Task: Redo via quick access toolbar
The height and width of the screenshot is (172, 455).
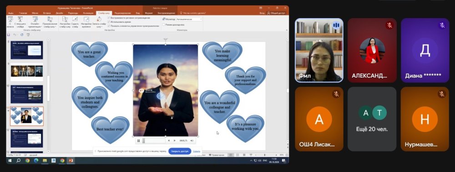Action: point(22,35)
